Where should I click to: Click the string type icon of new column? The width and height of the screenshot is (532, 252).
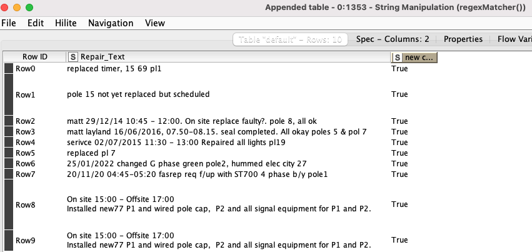(398, 58)
